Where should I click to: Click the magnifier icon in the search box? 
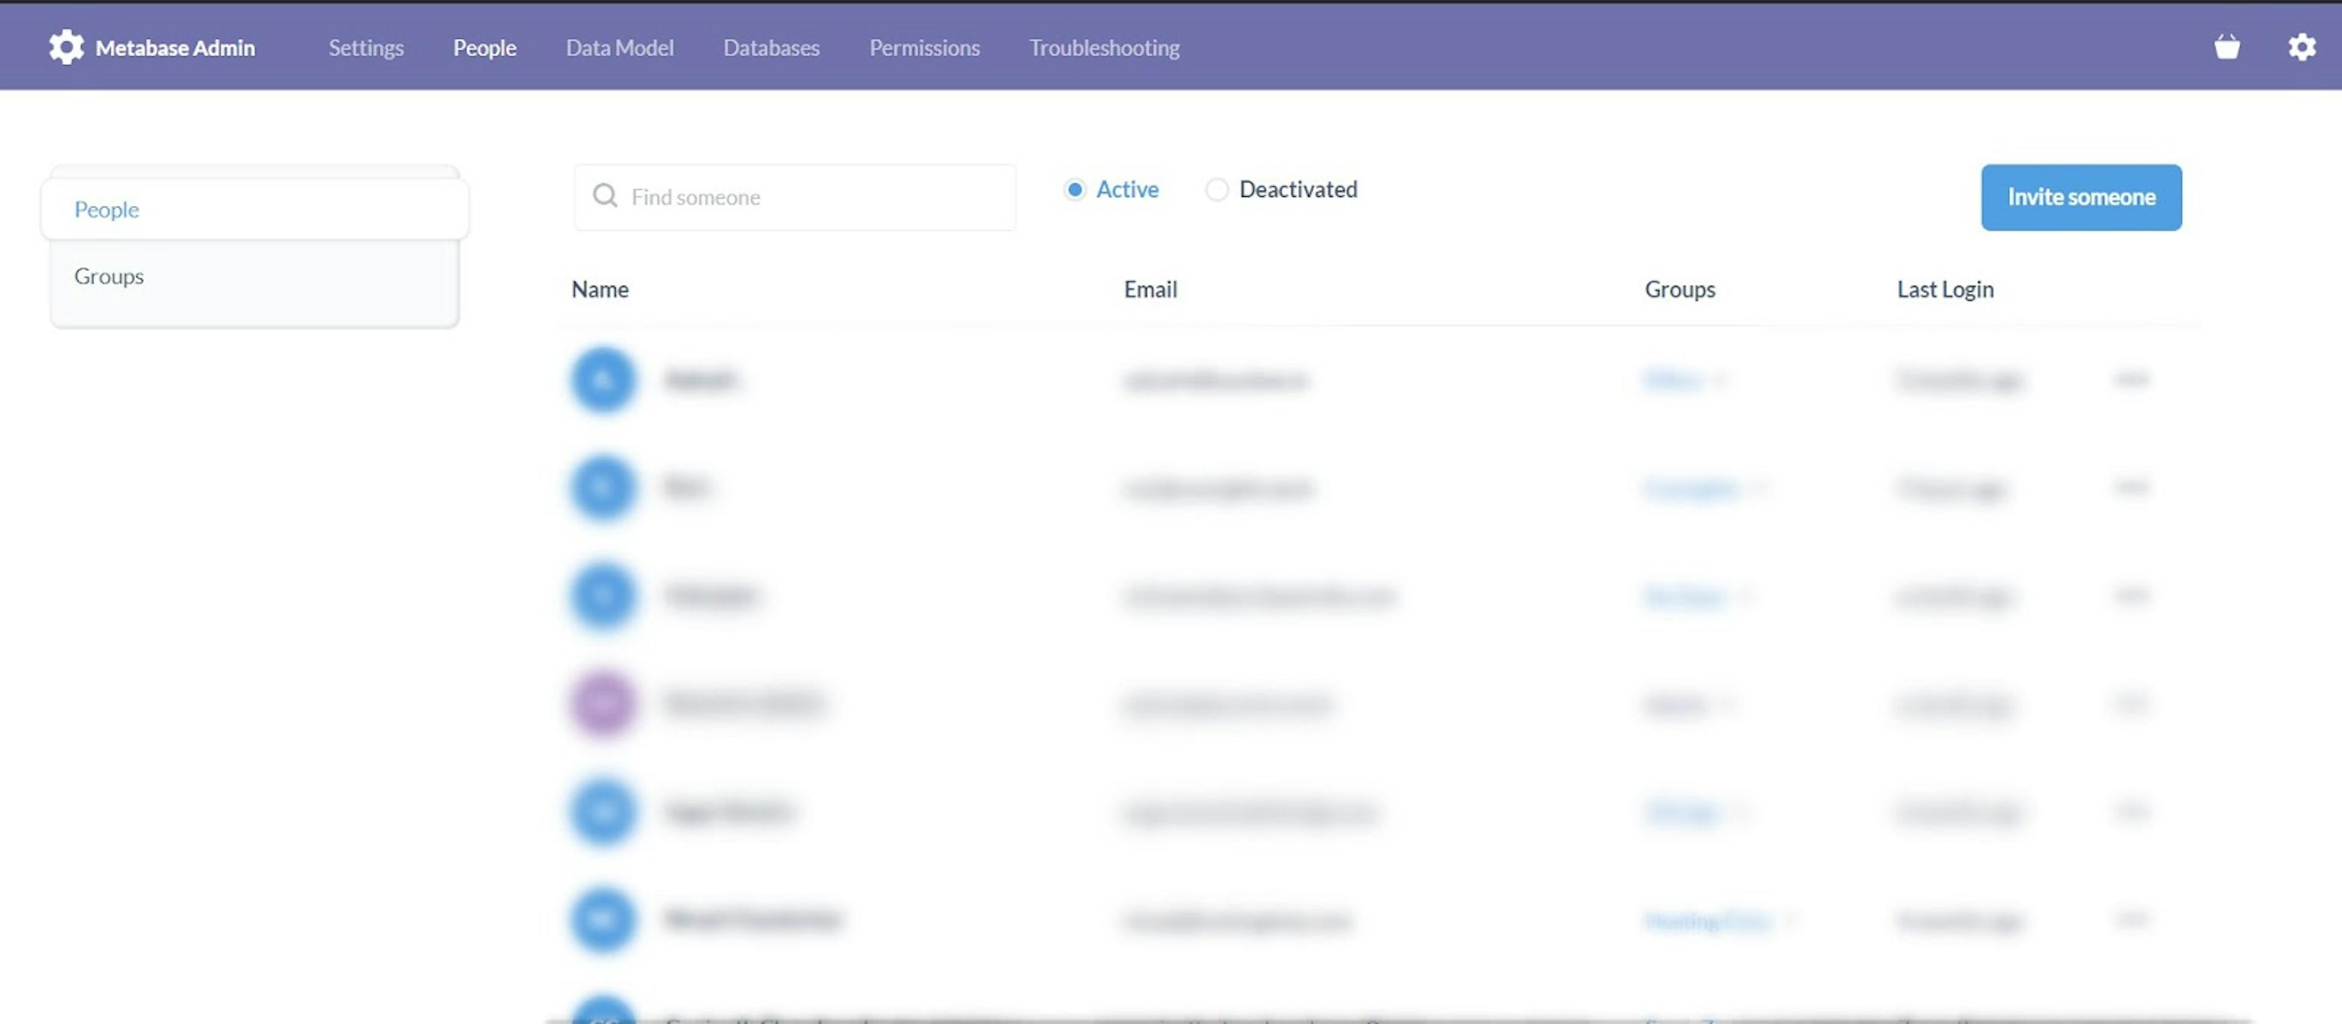pos(604,196)
